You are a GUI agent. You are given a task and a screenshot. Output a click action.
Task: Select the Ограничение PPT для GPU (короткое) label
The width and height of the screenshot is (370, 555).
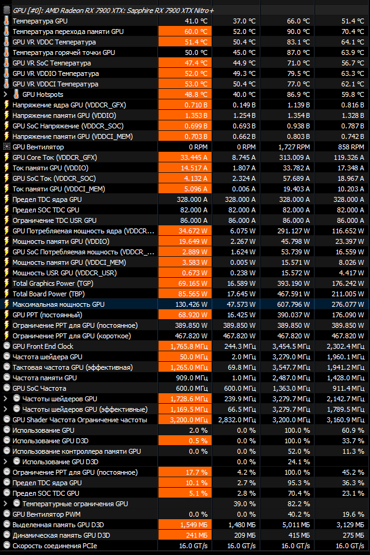coord(72,336)
